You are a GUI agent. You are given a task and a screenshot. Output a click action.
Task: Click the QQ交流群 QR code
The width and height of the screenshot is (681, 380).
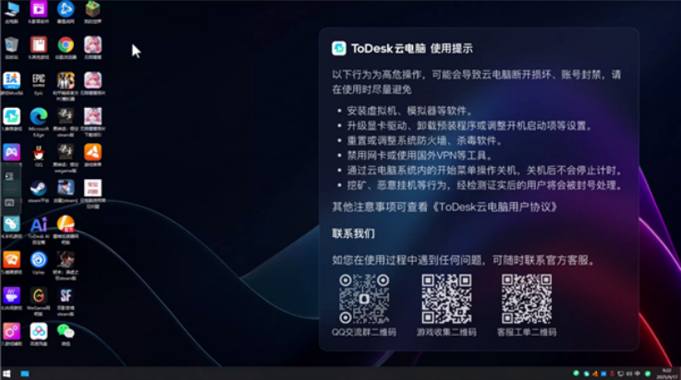coord(364,299)
